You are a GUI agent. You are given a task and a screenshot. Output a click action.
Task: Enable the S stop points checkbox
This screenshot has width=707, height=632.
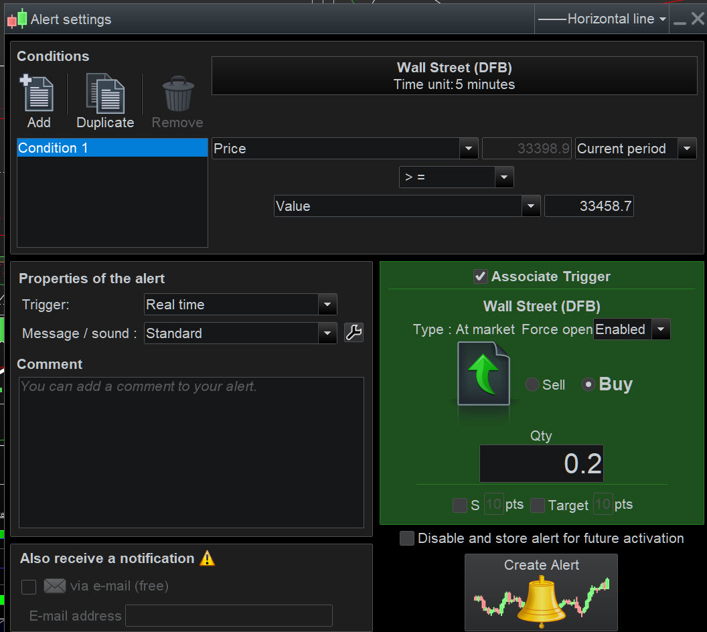pyautogui.click(x=460, y=505)
